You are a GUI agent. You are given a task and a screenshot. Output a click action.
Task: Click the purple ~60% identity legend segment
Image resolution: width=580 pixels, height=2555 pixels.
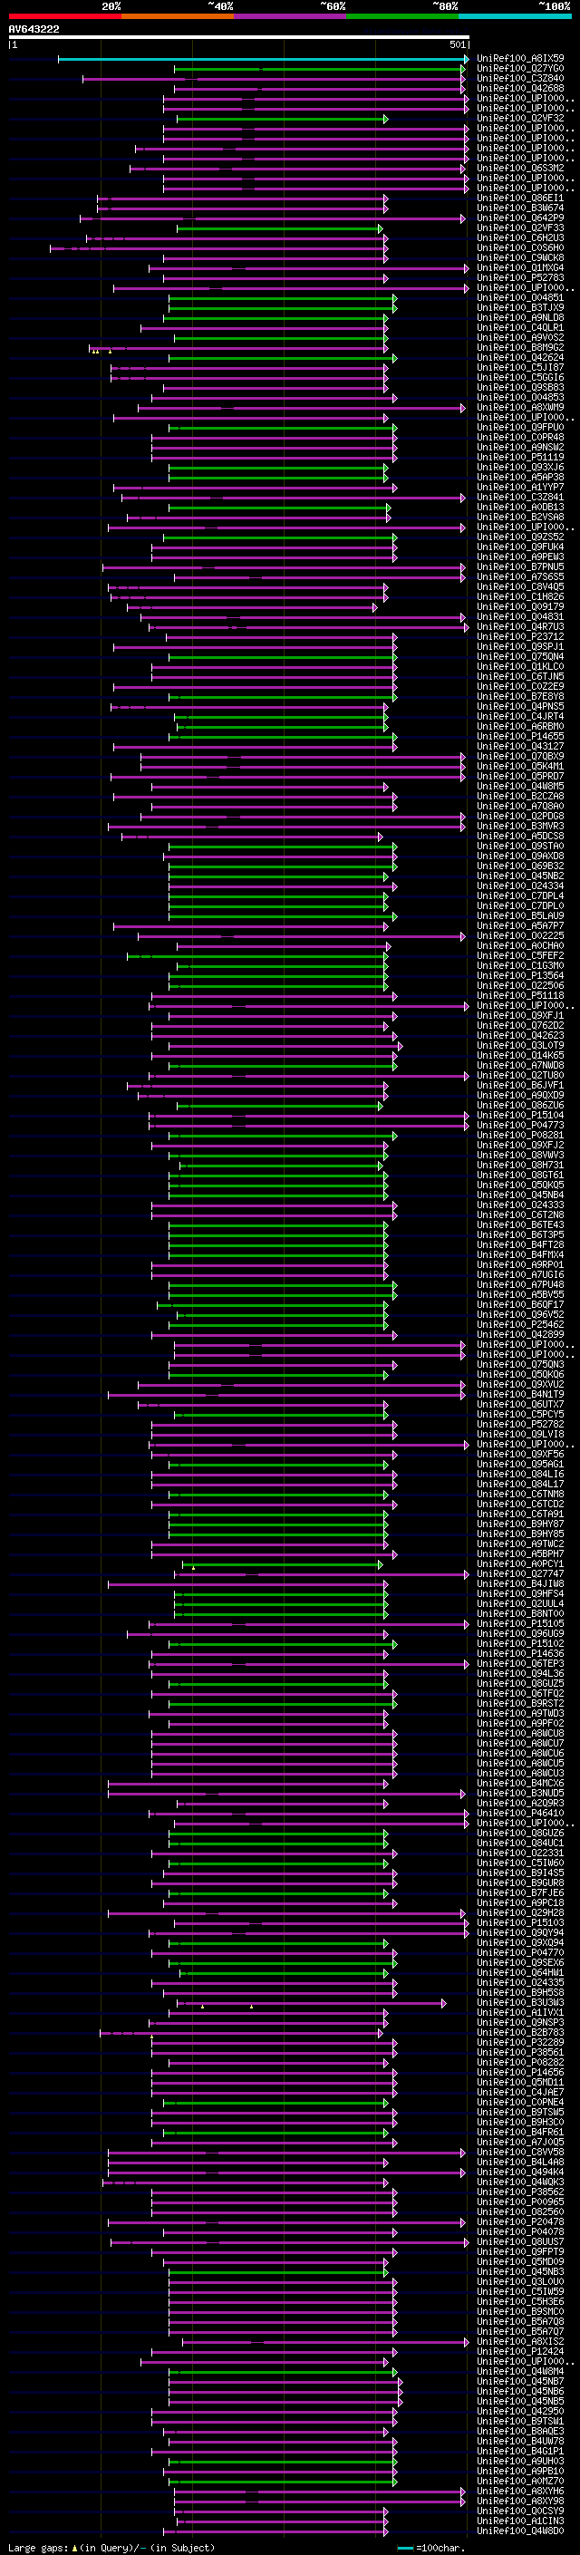(x=291, y=16)
